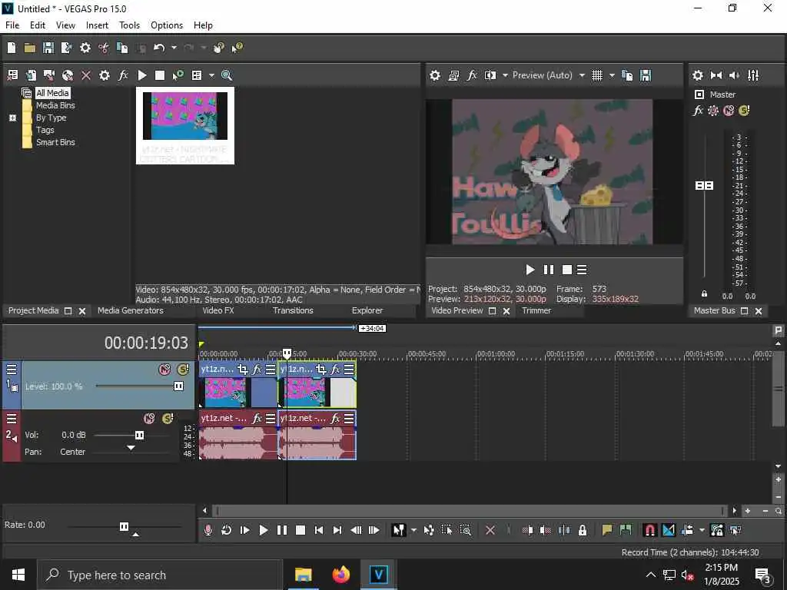Screen dimensions: 787x590
Task: Click the Search Media magnifier icon
Action: (x=227, y=75)
